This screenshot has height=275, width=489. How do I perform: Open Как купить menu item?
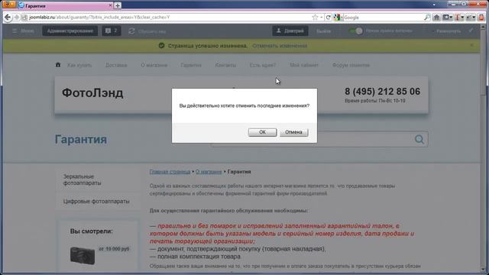79,65
